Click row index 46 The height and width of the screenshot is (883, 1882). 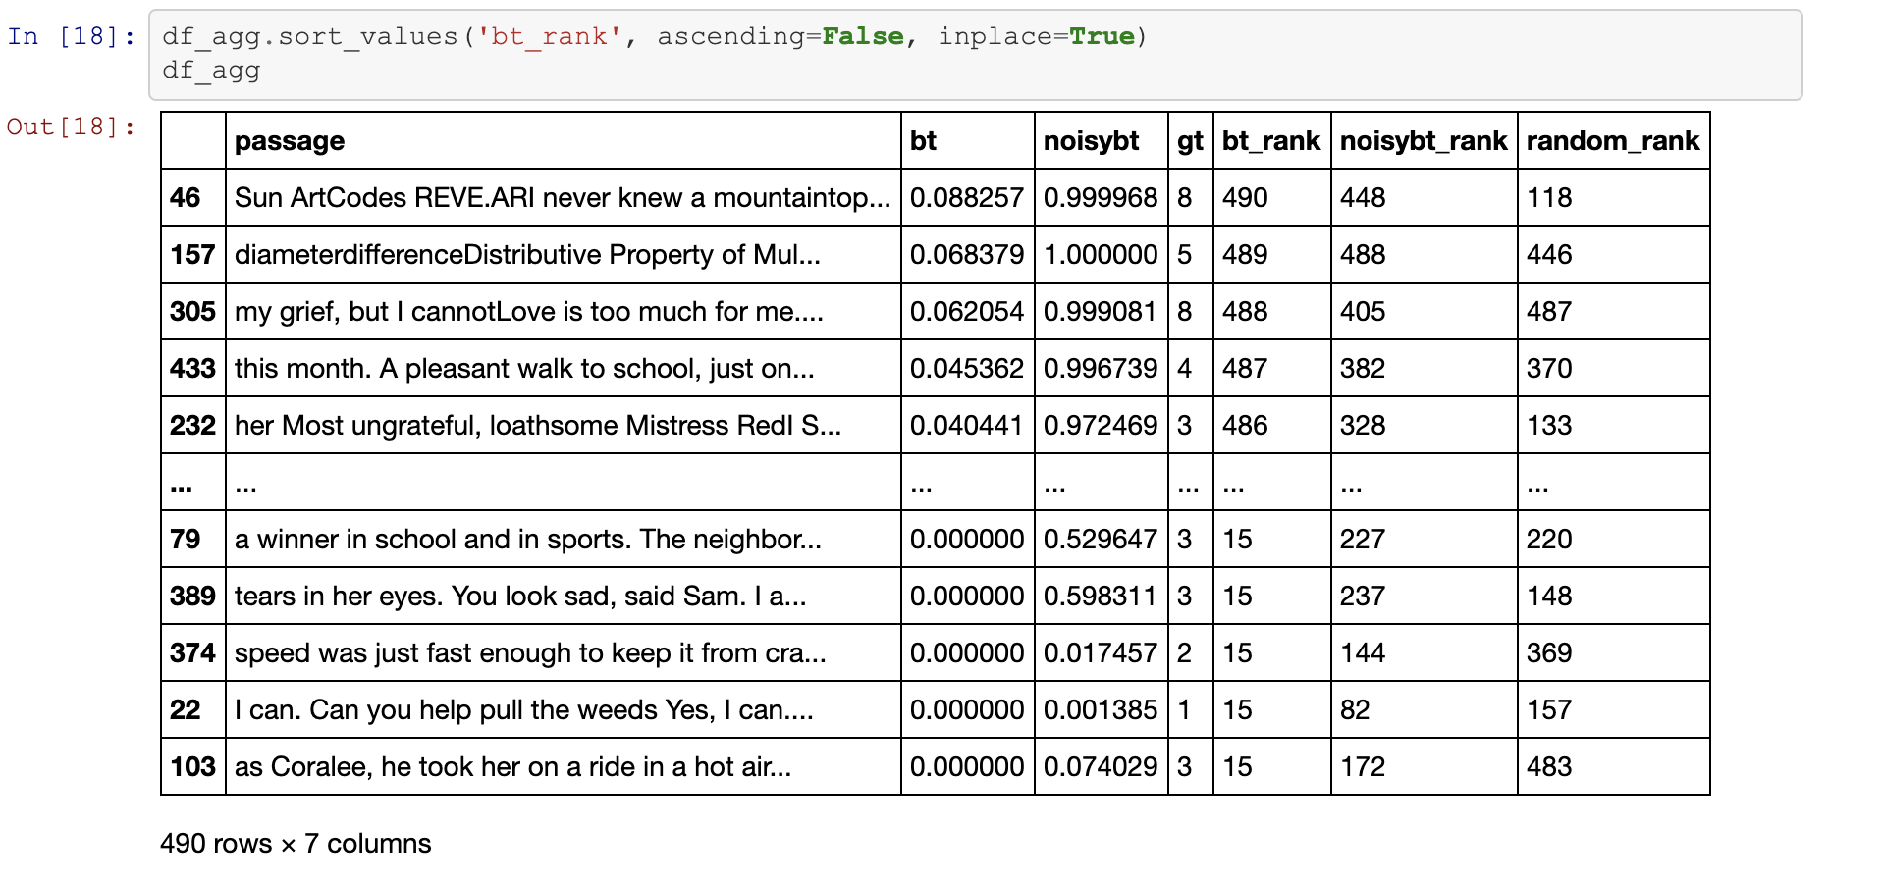[186, 198]
